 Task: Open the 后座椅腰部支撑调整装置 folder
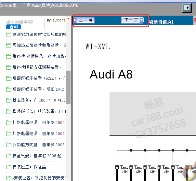[x=39, y=67]
